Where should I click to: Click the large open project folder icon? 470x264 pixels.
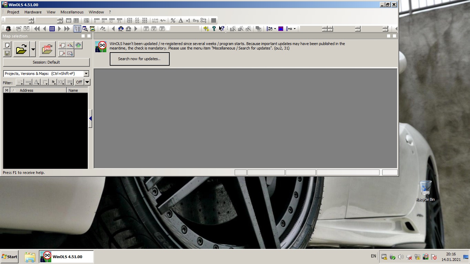tap(21, 49)
